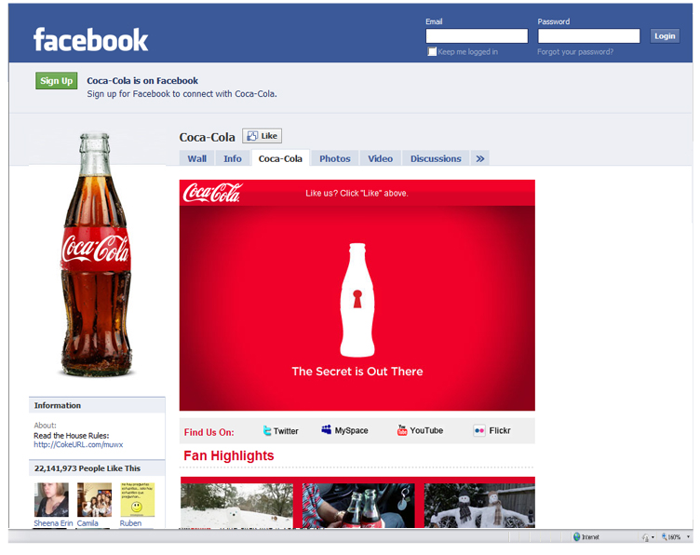Open the snowy polar bear fan photo

tap(236, 506)
